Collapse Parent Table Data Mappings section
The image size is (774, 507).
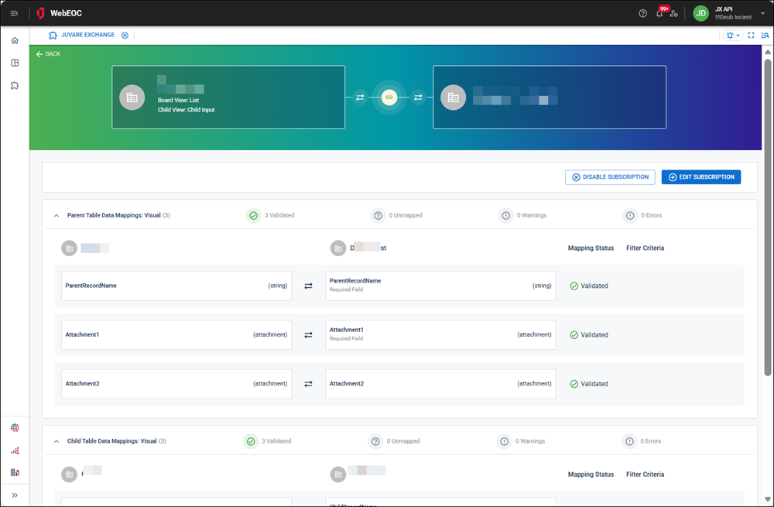57,216
